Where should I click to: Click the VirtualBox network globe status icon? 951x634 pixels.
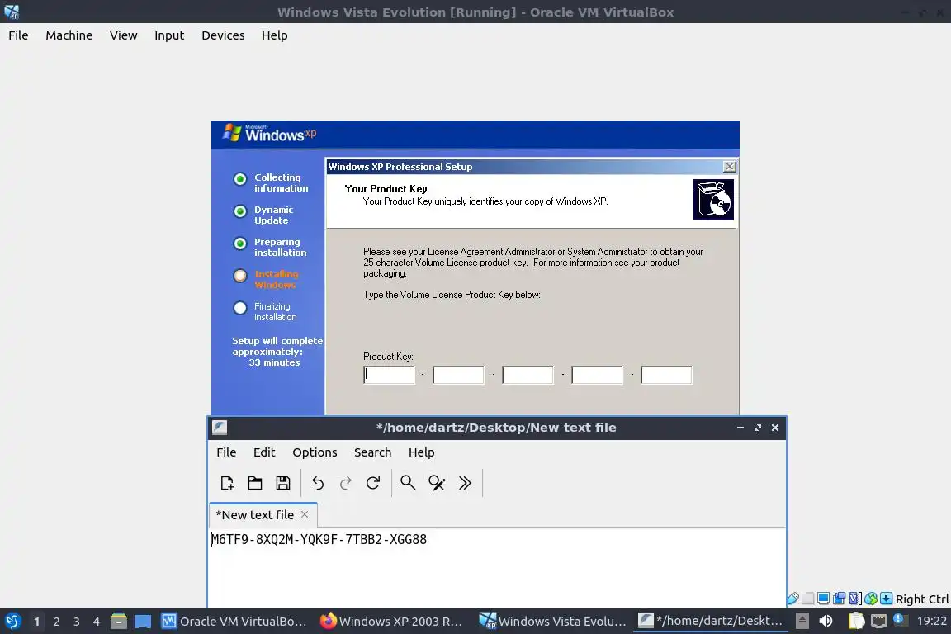tap(871, 599)
